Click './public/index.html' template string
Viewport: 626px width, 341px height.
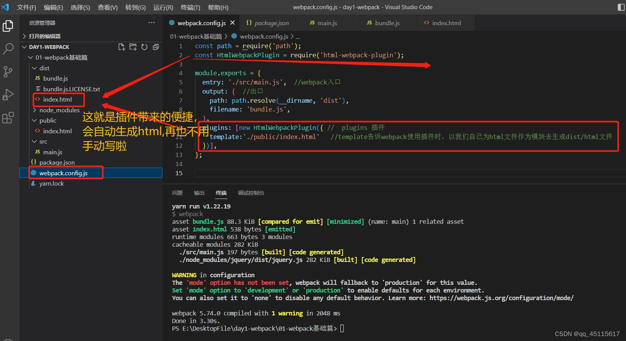(x=281, y=137)
